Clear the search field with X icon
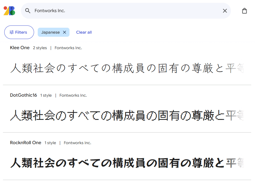Image resolution: width=255 pixels, height=184 pixels. point(225,11)
